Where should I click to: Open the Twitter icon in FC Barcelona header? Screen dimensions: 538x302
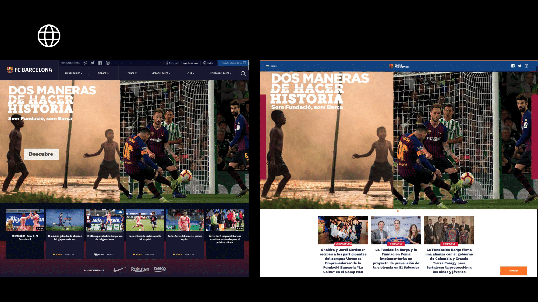pyautogui.click(x=93, y=63)
